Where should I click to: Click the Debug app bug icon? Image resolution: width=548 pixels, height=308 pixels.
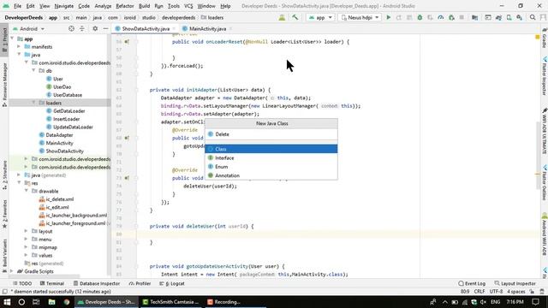click(x=420, y=17)
